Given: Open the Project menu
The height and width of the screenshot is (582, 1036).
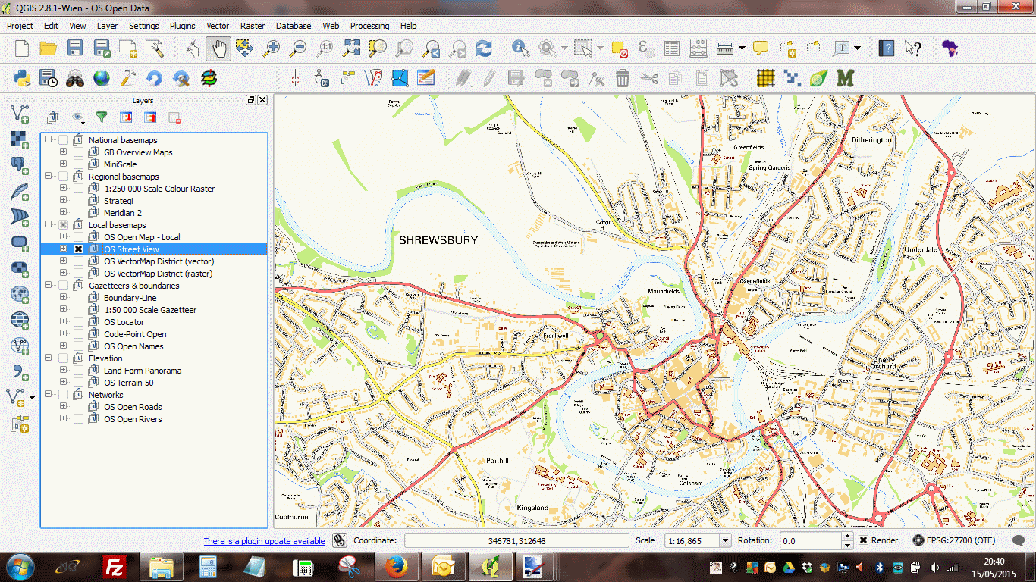Looking at the screenshot, I should (x=20, y=26).
